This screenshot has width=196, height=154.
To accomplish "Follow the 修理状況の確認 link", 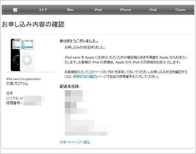I will click(x=84, y=76).
